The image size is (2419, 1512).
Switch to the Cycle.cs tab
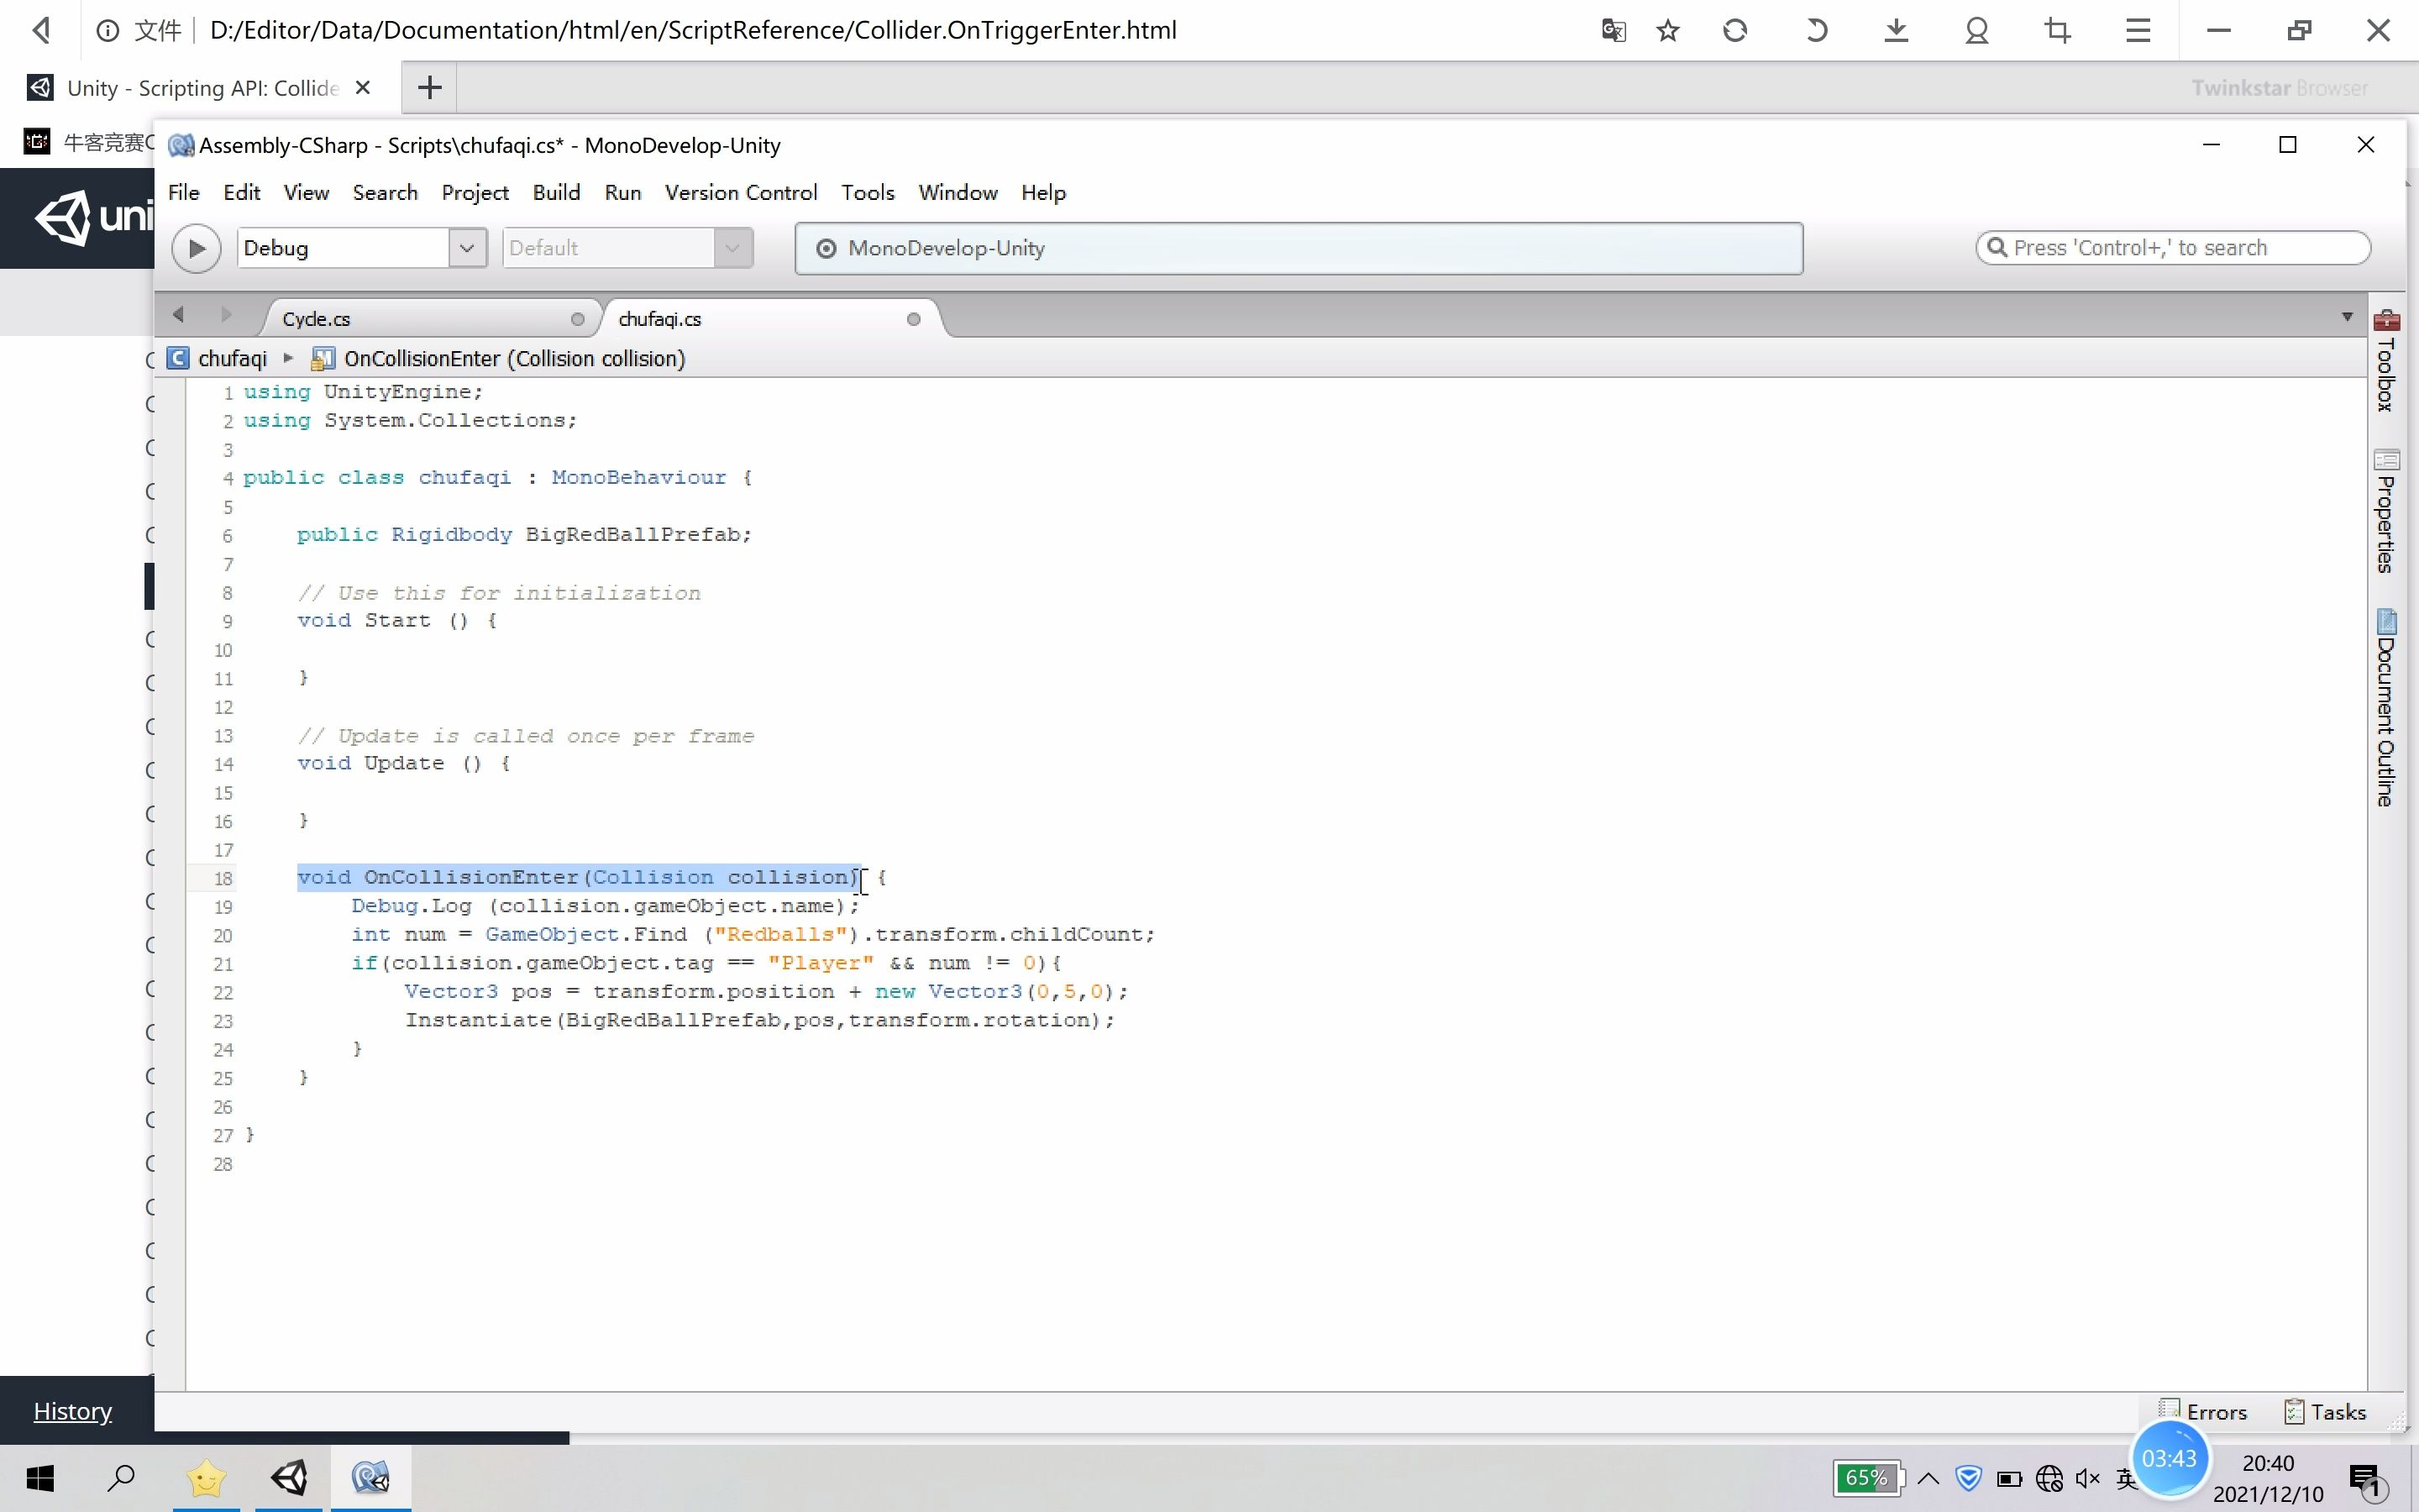pyautogui.click(x=317, y=319)
